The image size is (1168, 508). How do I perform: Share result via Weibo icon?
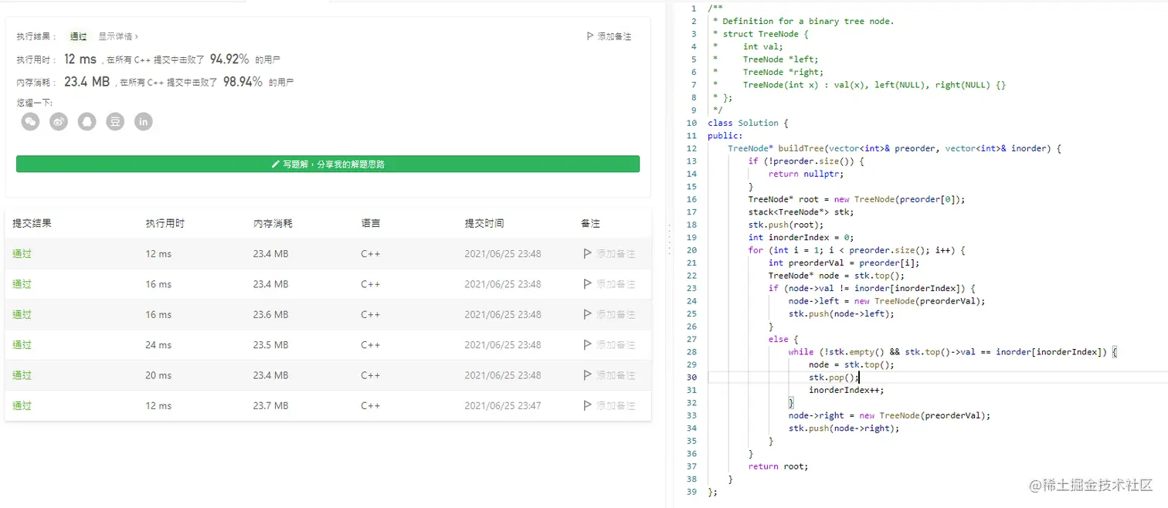coord(59,121)
